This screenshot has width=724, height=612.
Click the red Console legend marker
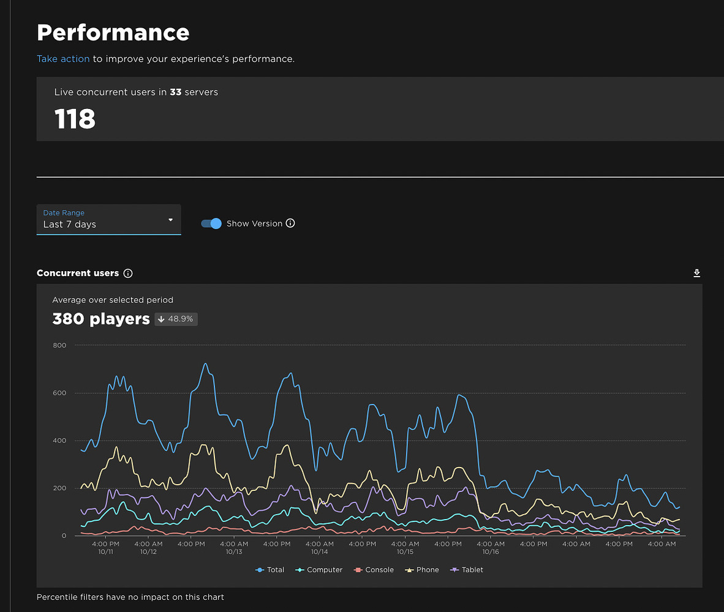[x=359, y=569]
